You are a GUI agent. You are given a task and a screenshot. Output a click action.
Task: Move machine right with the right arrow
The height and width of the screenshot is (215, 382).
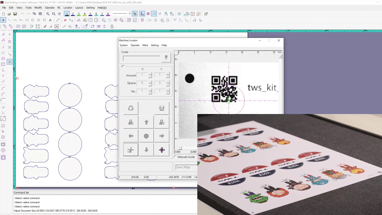(162, 136)
